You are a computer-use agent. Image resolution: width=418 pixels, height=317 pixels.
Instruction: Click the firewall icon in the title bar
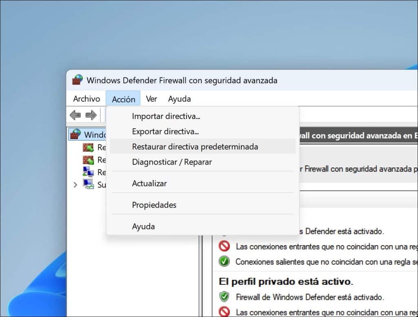pos(78,80)
